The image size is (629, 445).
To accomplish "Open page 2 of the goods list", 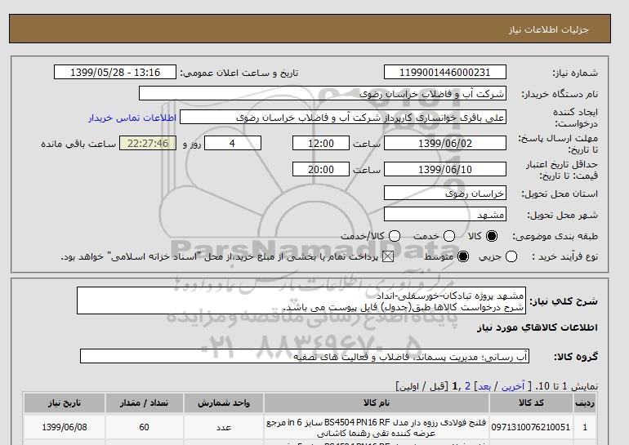I will click(467, 386).
